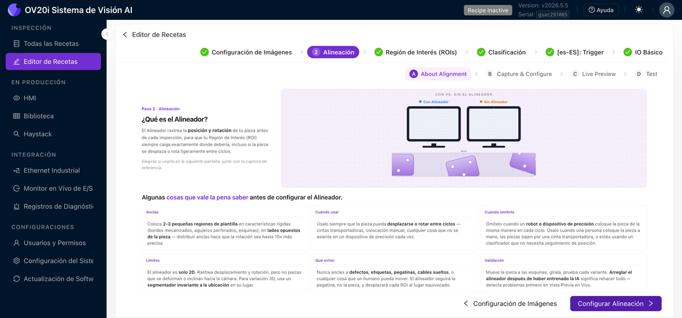Toggle light theme with the sun icon
The image size is (682, 318).
point(639,10)
